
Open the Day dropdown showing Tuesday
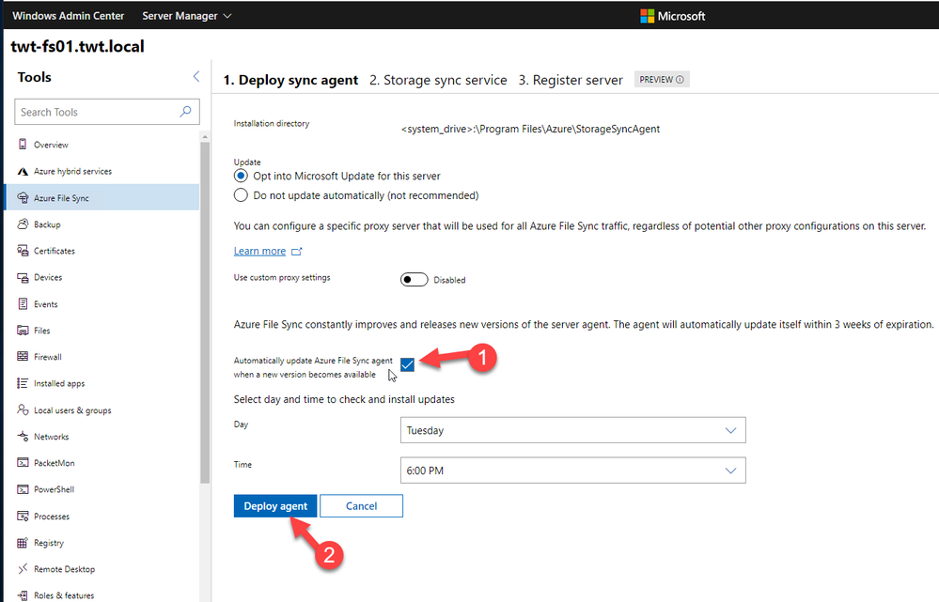(x=573, y=430)
